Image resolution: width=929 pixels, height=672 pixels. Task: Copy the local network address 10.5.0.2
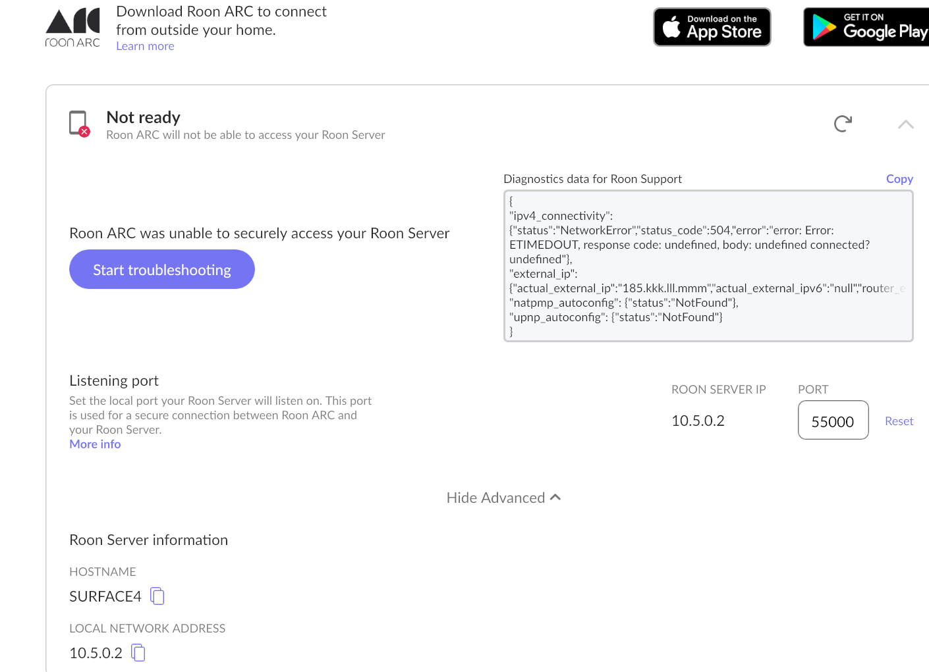(138, 653)
